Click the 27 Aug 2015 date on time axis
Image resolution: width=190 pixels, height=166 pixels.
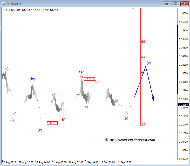click(x=9, y=162)
